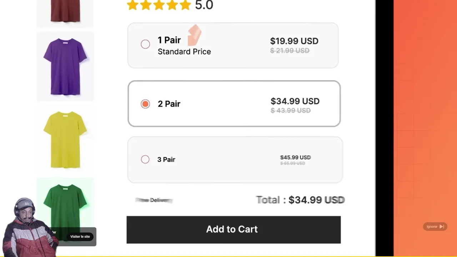Choose the 3 Pair radio option
Viewport: 457px width, 257px height.
[x=145, y=160]
